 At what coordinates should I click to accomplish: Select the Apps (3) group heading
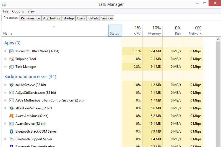pyautogui.click(x=12, y=43)
